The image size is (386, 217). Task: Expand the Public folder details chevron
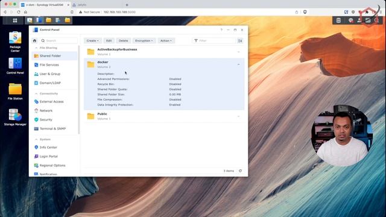pyautogui.click(x=238, y=116)
